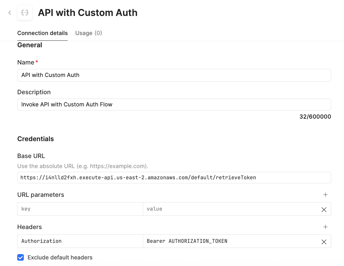Switch to the Usage (0) tab

pyautogui.click(x=89, y=33)
